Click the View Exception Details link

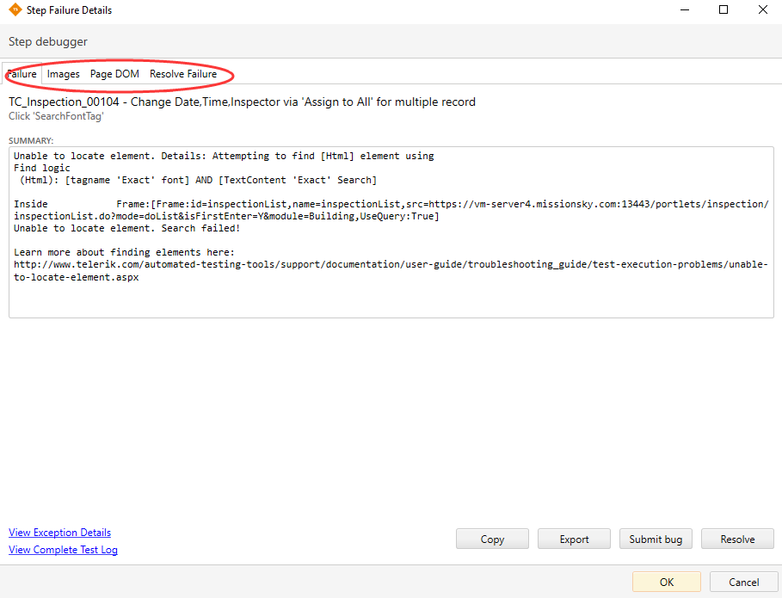click(60, 532)
